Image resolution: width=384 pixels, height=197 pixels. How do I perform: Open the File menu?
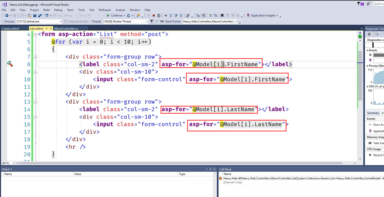pos(4,10)
